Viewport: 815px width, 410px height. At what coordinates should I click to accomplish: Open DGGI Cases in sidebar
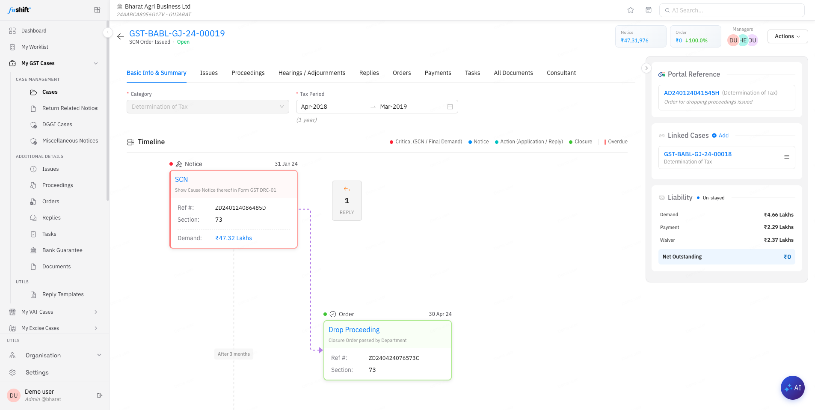[x=57, y=125]
